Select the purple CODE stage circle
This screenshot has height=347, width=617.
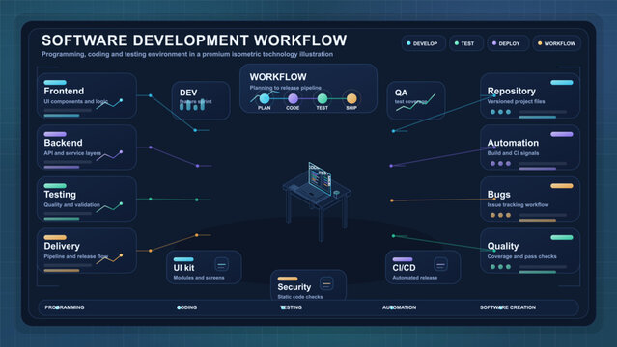coord(293,98)
